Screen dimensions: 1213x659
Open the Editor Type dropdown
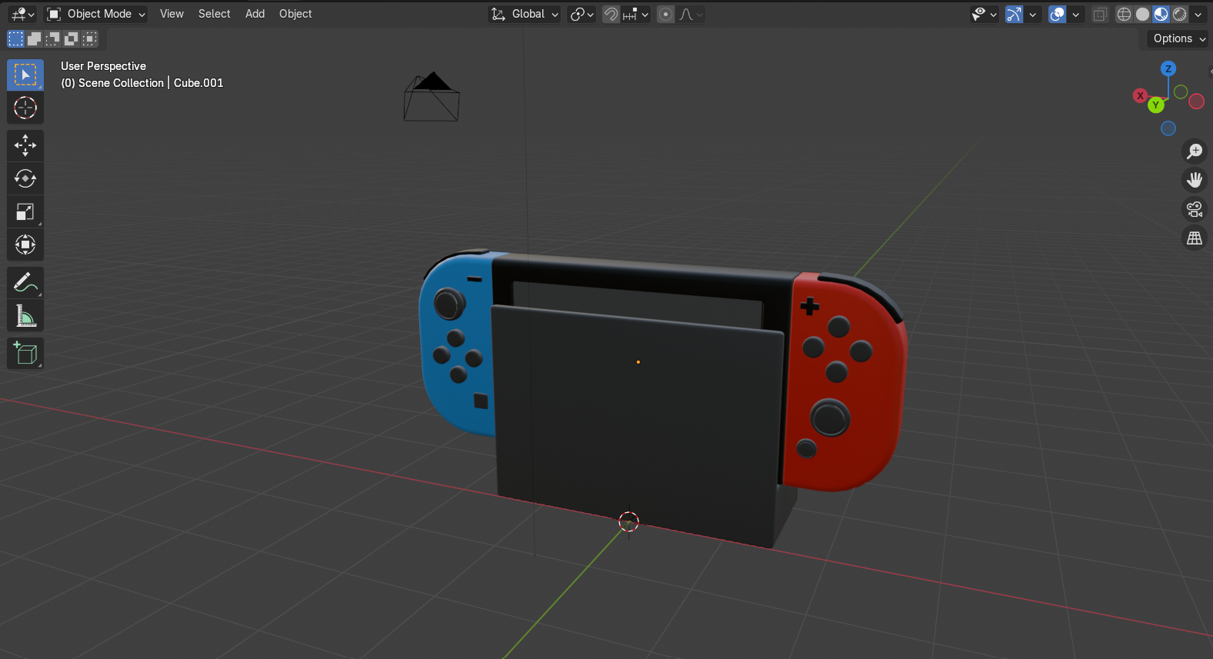coord(22,14)
